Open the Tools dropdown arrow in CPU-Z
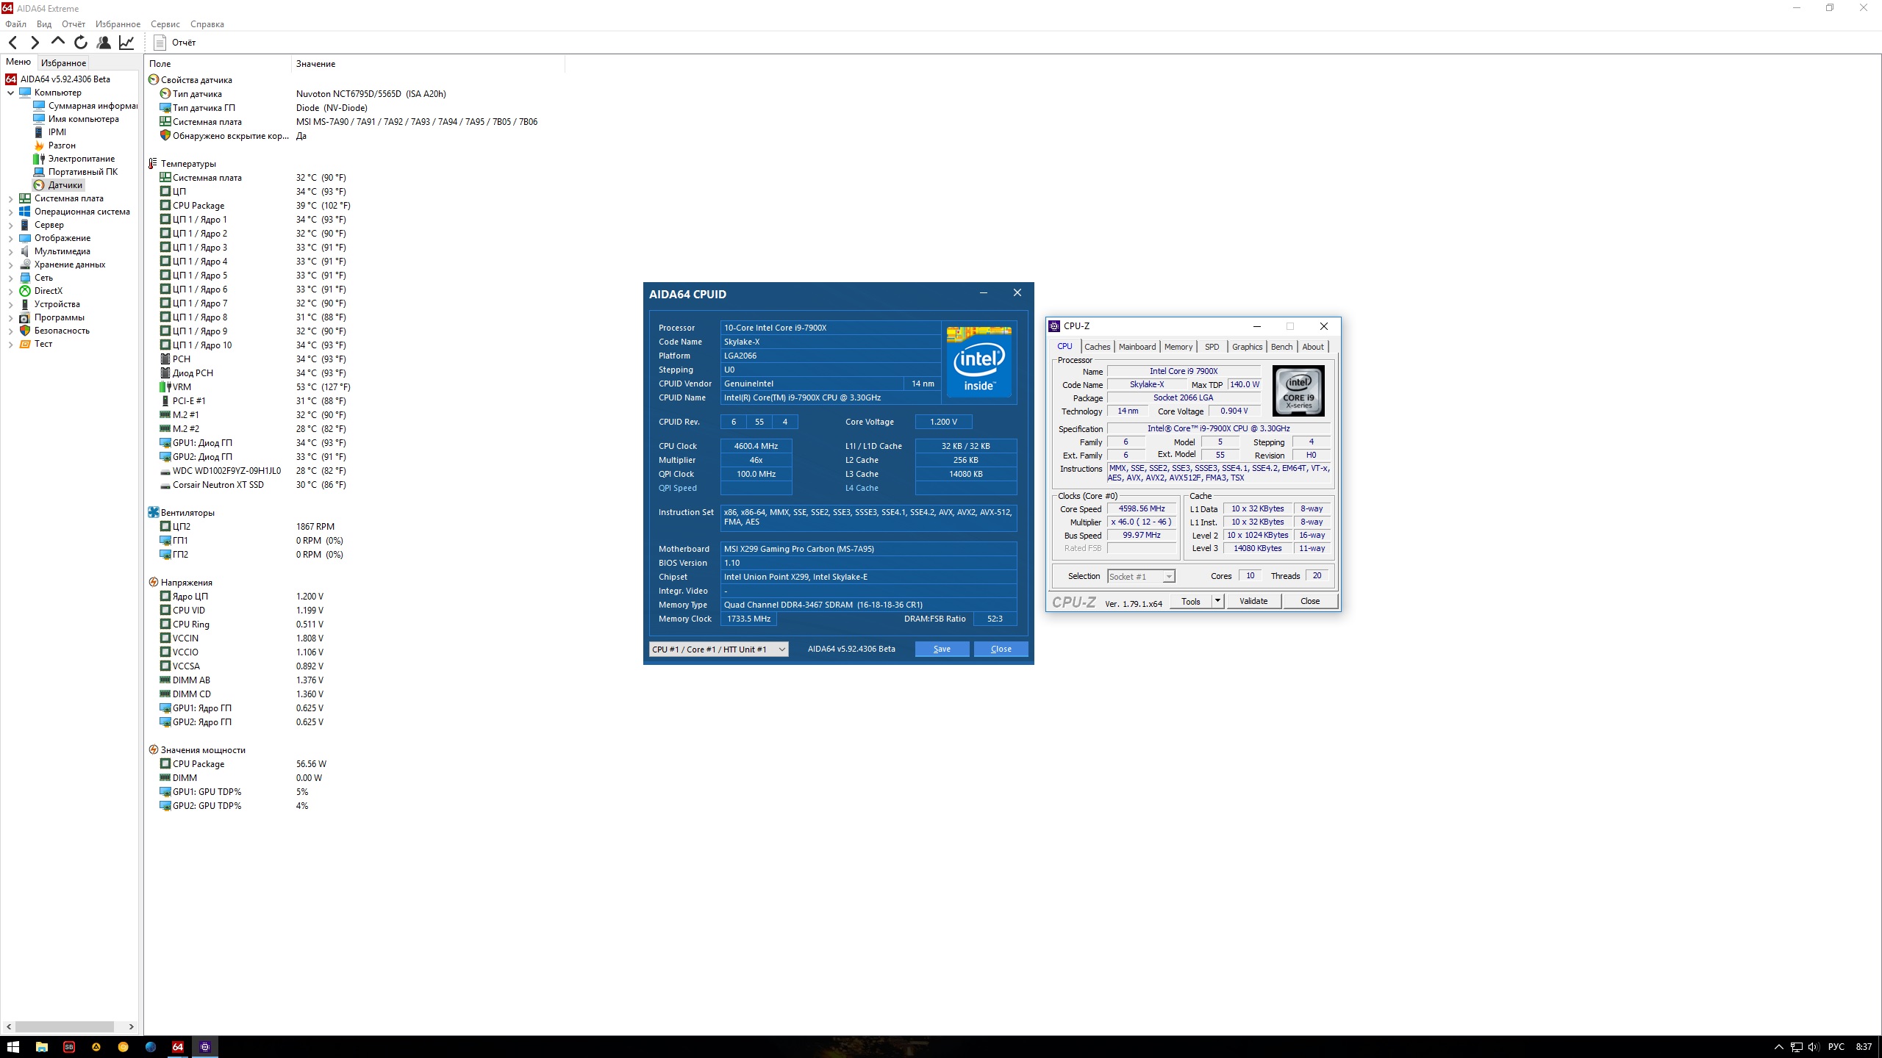This screenshot has height=1058, width=1882. click(x=1217, y=601)
